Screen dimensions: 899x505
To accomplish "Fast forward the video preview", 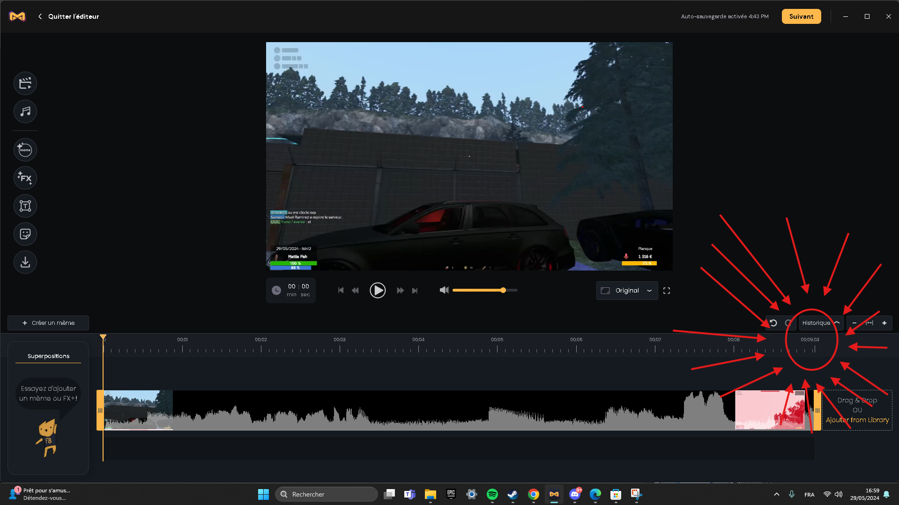I will pyautogui.click(x=400, y=291).
